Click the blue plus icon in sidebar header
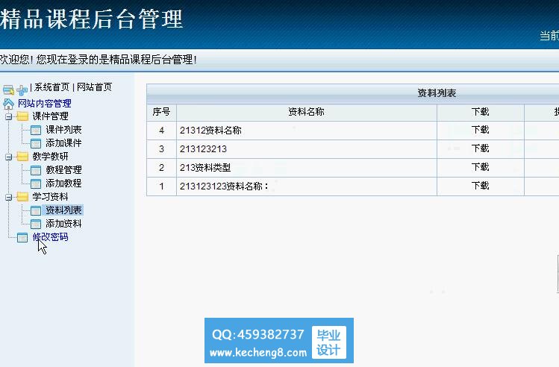Image resolution: width=559 pixels, height=367 pixels. (x=22, y=90)
